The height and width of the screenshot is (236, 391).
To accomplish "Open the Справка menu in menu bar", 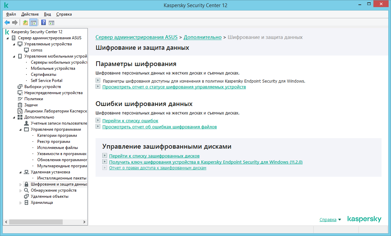I will coord(64,14).
